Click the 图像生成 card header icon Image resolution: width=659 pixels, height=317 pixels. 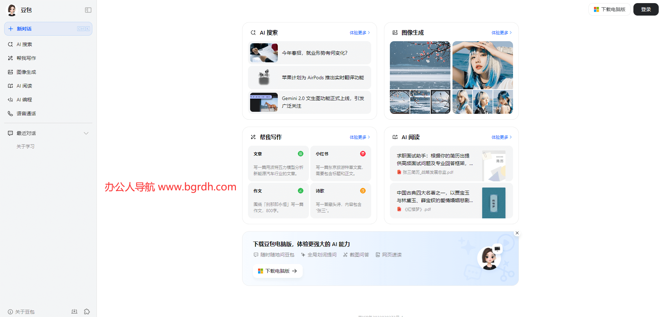tap(395, 33)
